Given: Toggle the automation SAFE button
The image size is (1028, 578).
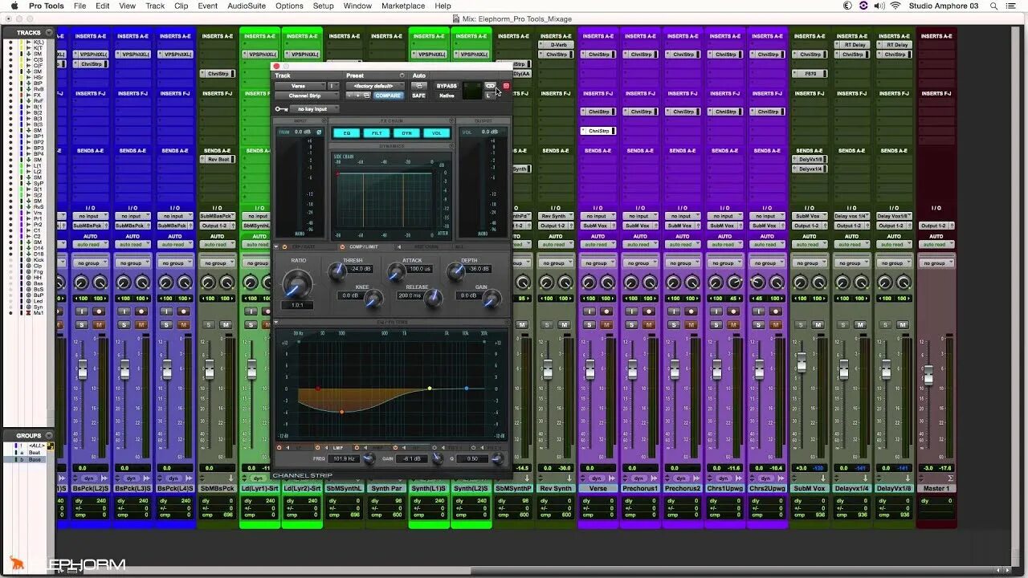Looking at the screenshot, I should [x=418, y=96].
